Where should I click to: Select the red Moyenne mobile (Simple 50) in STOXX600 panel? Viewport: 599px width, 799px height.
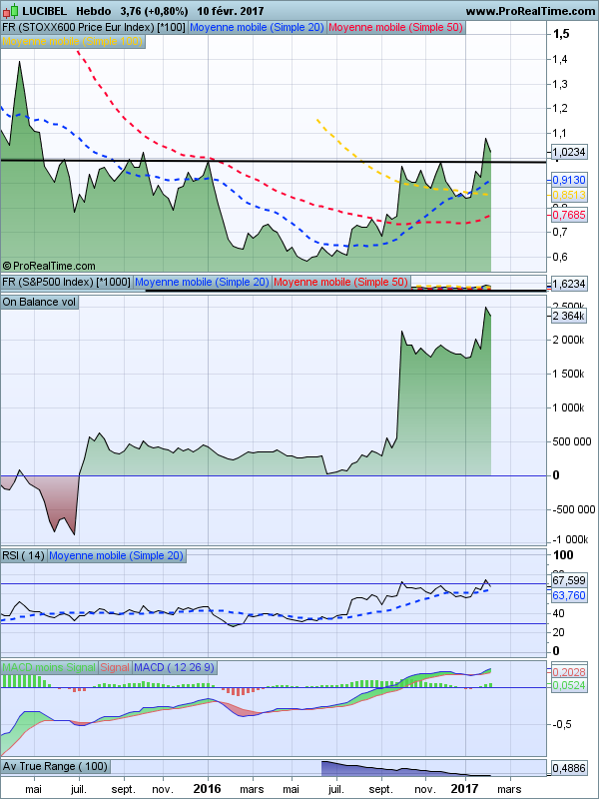pos(395,28)
